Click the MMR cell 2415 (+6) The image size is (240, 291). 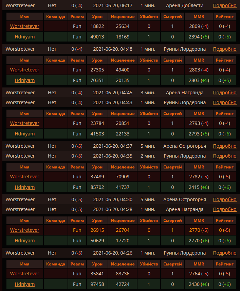point(199,188)
